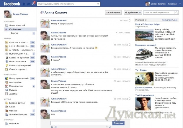Click the attach file paperclip icon
Screen dimensions: 183x128
point(52,127)
